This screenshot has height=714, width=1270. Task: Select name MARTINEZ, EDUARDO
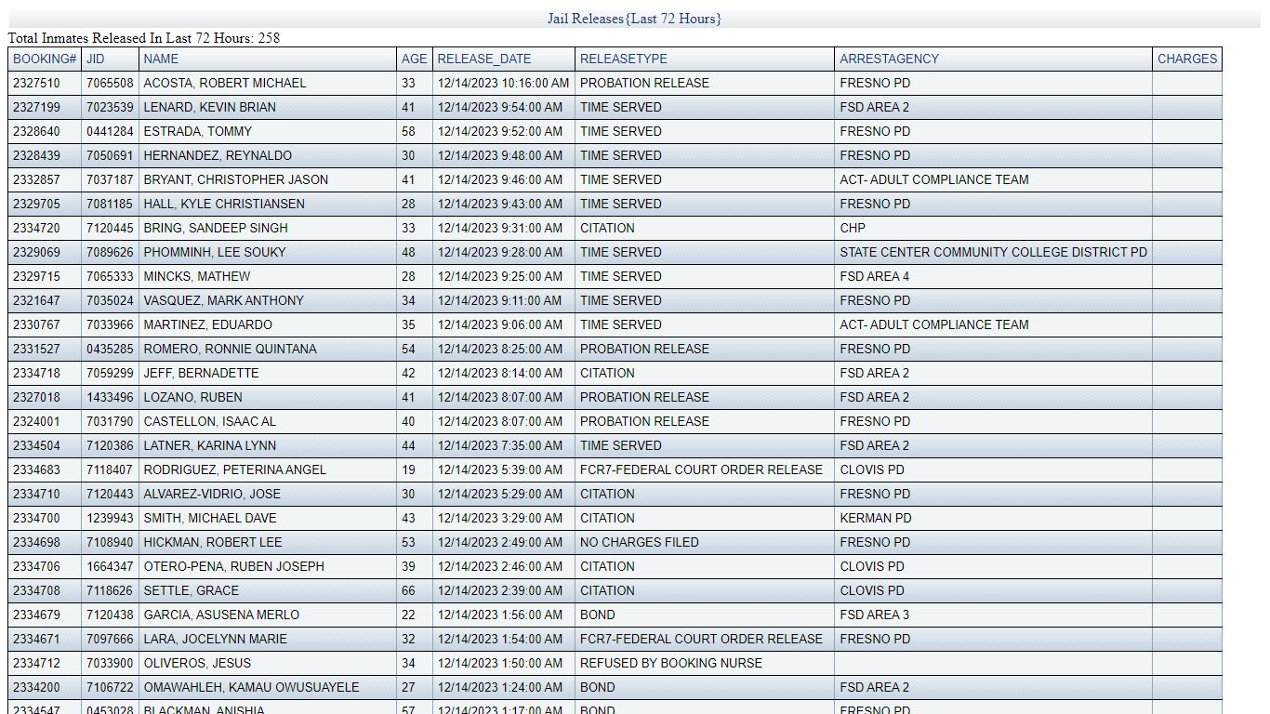coord(208,324)
